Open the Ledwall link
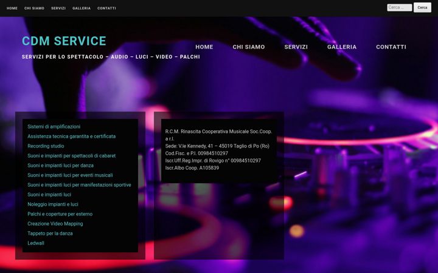 click(36, 243)
